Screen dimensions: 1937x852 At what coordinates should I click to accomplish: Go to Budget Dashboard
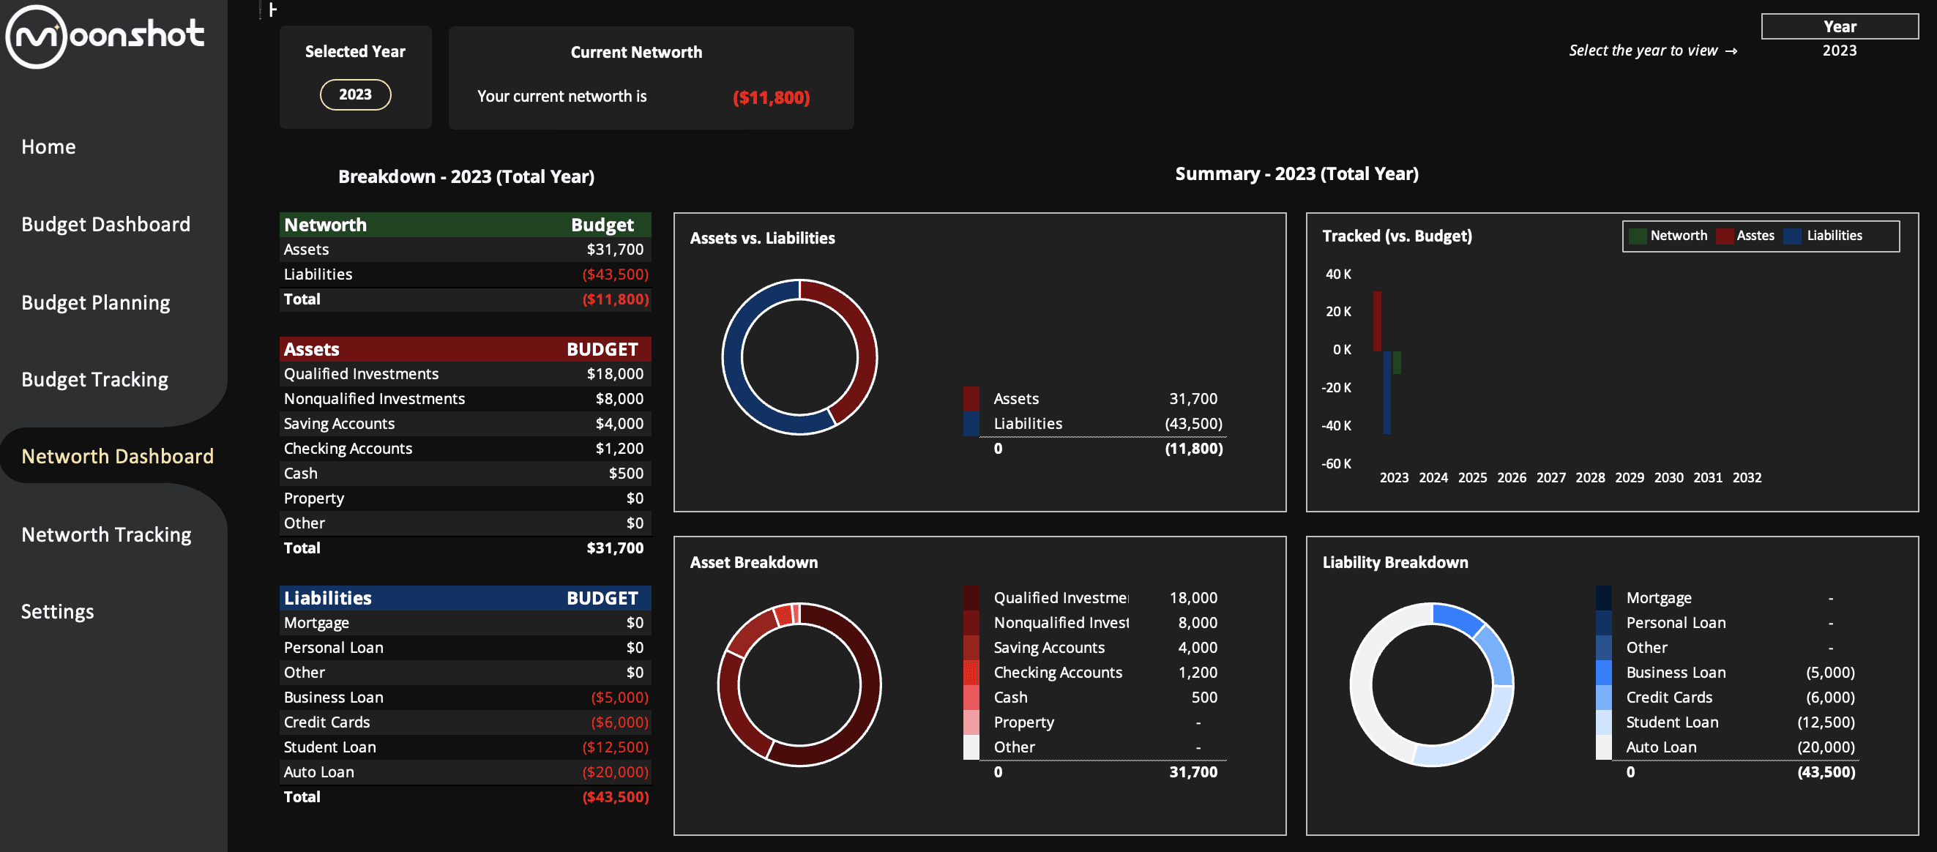click(105, 224)
